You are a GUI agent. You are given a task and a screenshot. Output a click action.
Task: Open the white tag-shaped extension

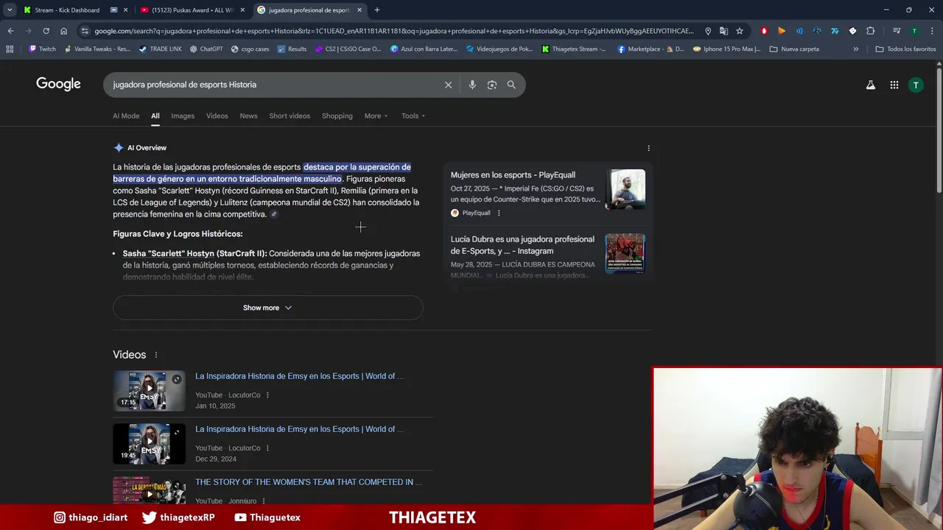pyautogui.click(x=852, y=31)
